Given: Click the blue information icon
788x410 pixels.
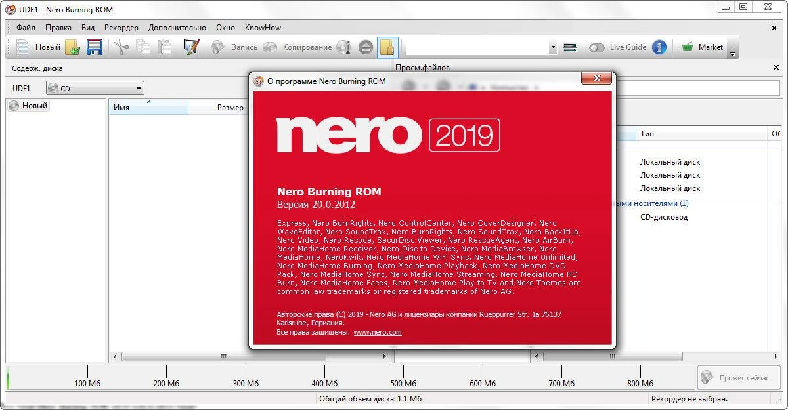Looking at the screenshot, I should point(659,47).
